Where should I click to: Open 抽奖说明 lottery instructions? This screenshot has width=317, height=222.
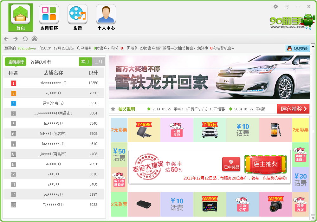click(126, 109)
